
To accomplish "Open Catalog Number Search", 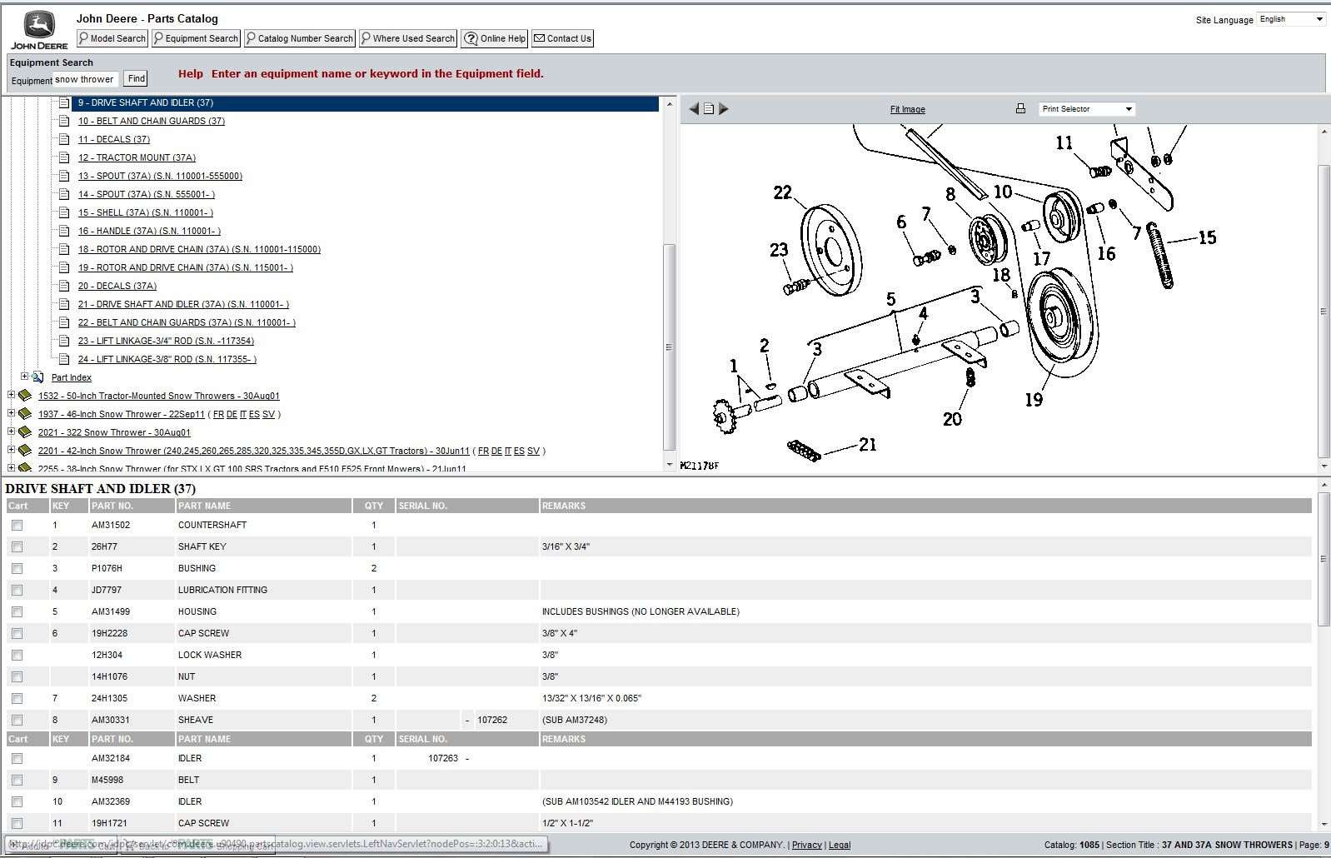I will pos(300,38).
